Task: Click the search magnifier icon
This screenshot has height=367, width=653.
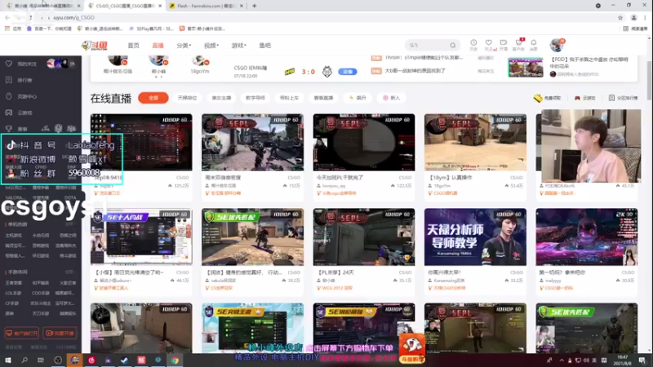Action: pos(453,46)
